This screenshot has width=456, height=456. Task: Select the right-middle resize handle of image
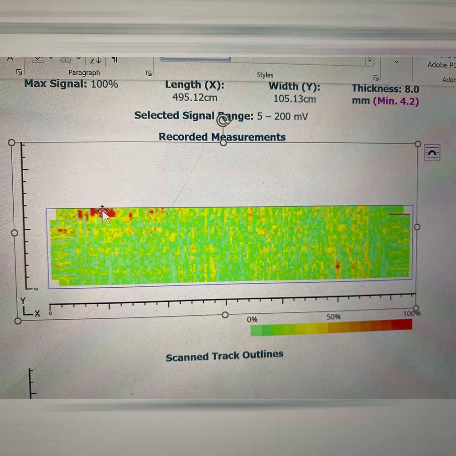(417, 227)
